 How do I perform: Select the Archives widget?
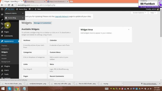34,40
